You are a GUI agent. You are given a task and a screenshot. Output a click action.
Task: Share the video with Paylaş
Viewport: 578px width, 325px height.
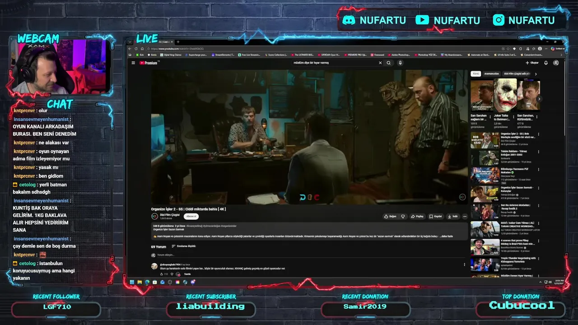417,216
